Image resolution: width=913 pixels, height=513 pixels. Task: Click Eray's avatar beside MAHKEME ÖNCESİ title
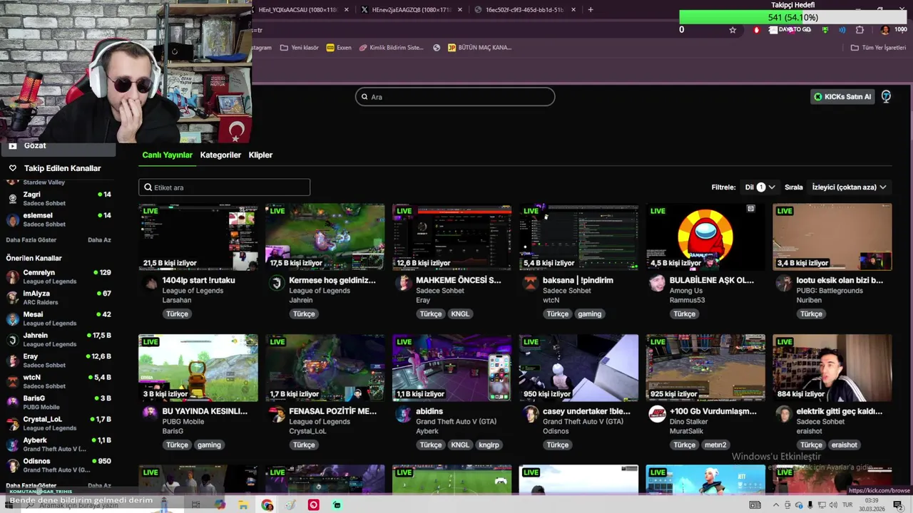pos(404,284)
